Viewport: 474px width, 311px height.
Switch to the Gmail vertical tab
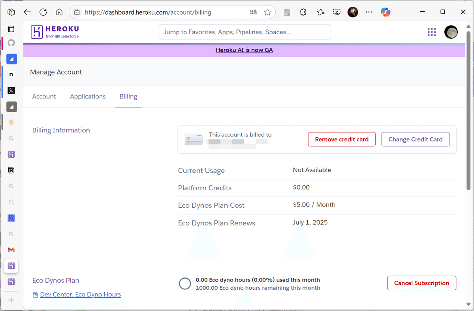tap(11, 250)
